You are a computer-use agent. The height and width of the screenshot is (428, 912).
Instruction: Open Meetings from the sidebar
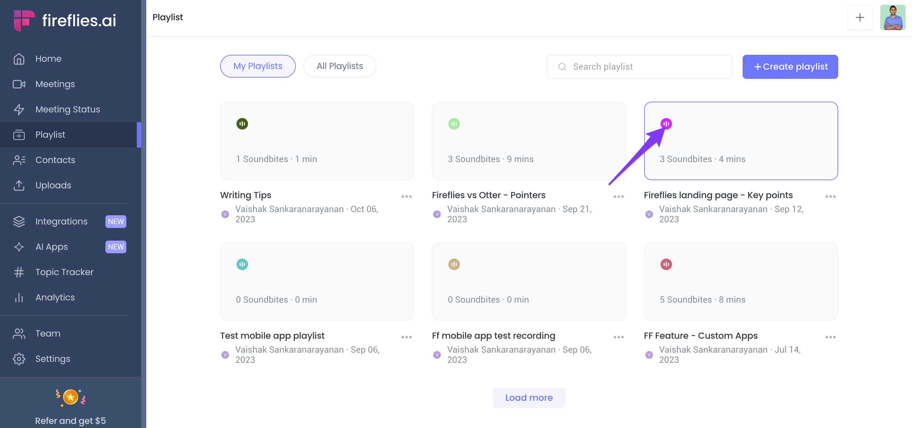click(x=70, y=84)
